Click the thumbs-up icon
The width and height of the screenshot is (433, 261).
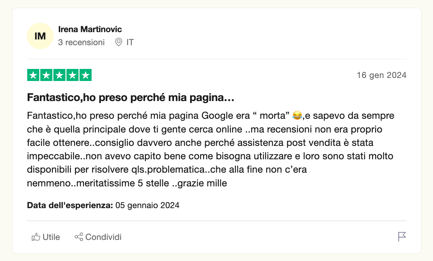click(36, 237)
